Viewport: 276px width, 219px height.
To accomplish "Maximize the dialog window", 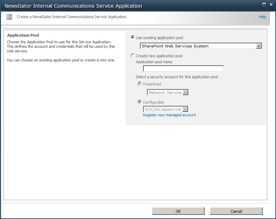I will [x=264, y=5].
